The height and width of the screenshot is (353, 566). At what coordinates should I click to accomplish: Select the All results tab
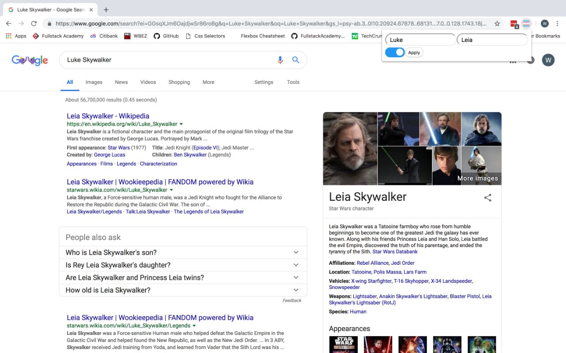point(70,82)
